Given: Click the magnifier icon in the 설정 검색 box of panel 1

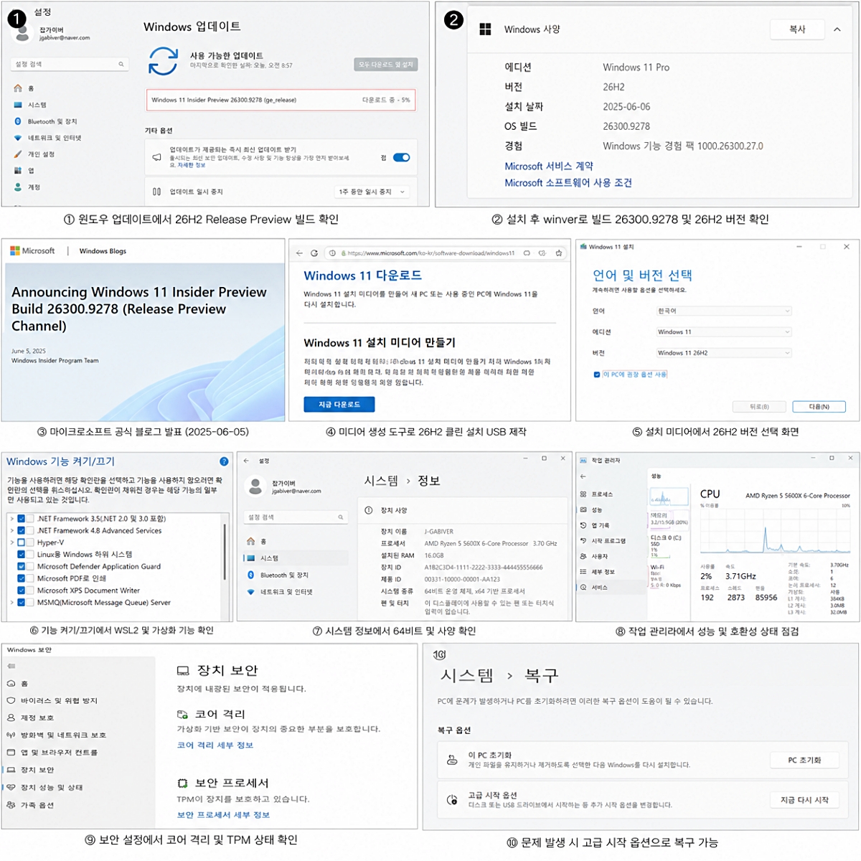Looking at the screenshot, I should tap(121, 65).
